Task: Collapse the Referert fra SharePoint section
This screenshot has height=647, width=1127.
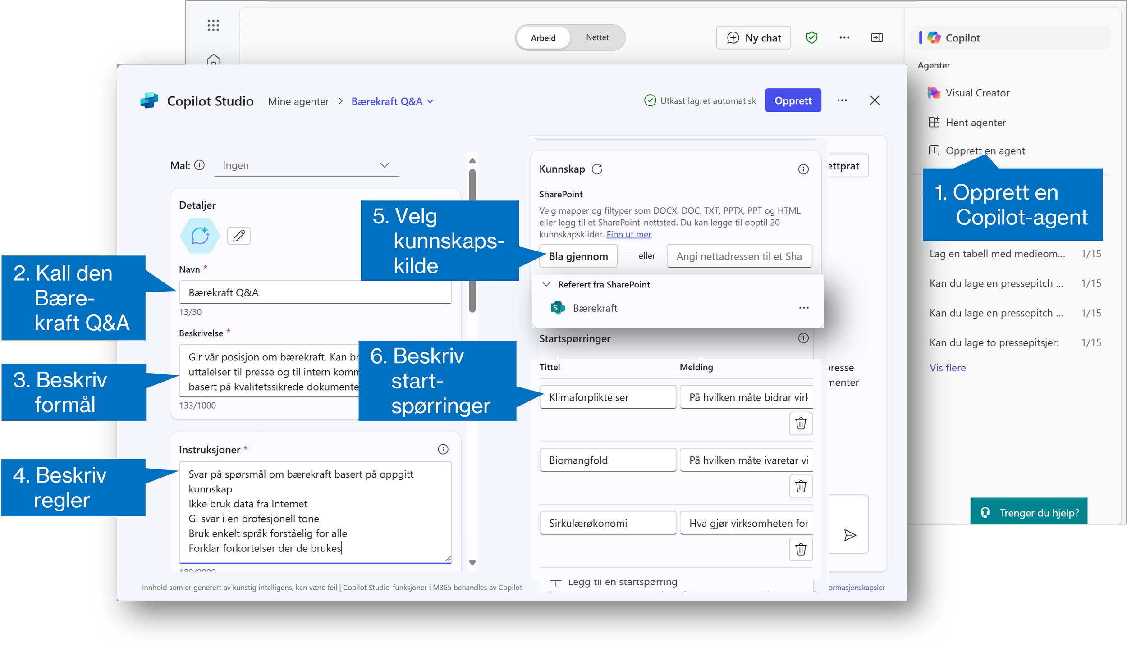Action: click(546, 284)
